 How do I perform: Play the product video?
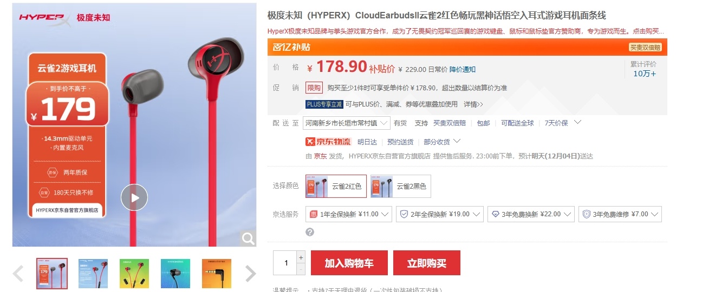point(134,197)
